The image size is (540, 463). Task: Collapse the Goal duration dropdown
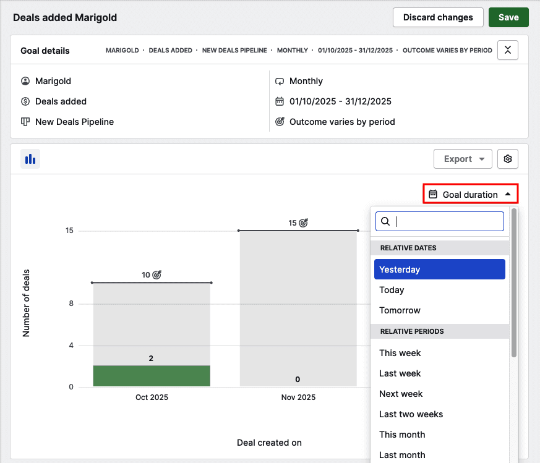[470, 194]
